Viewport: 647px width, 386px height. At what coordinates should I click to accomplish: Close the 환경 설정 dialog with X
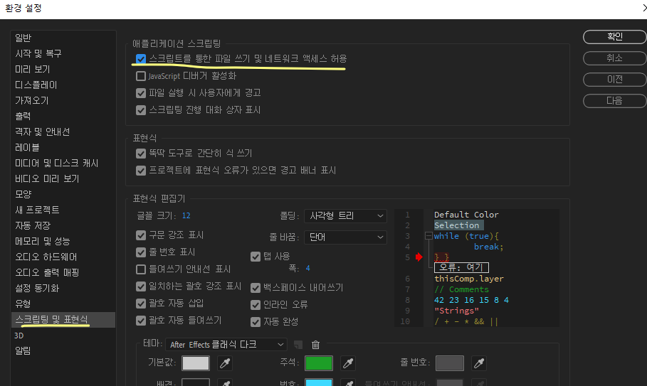645,8
